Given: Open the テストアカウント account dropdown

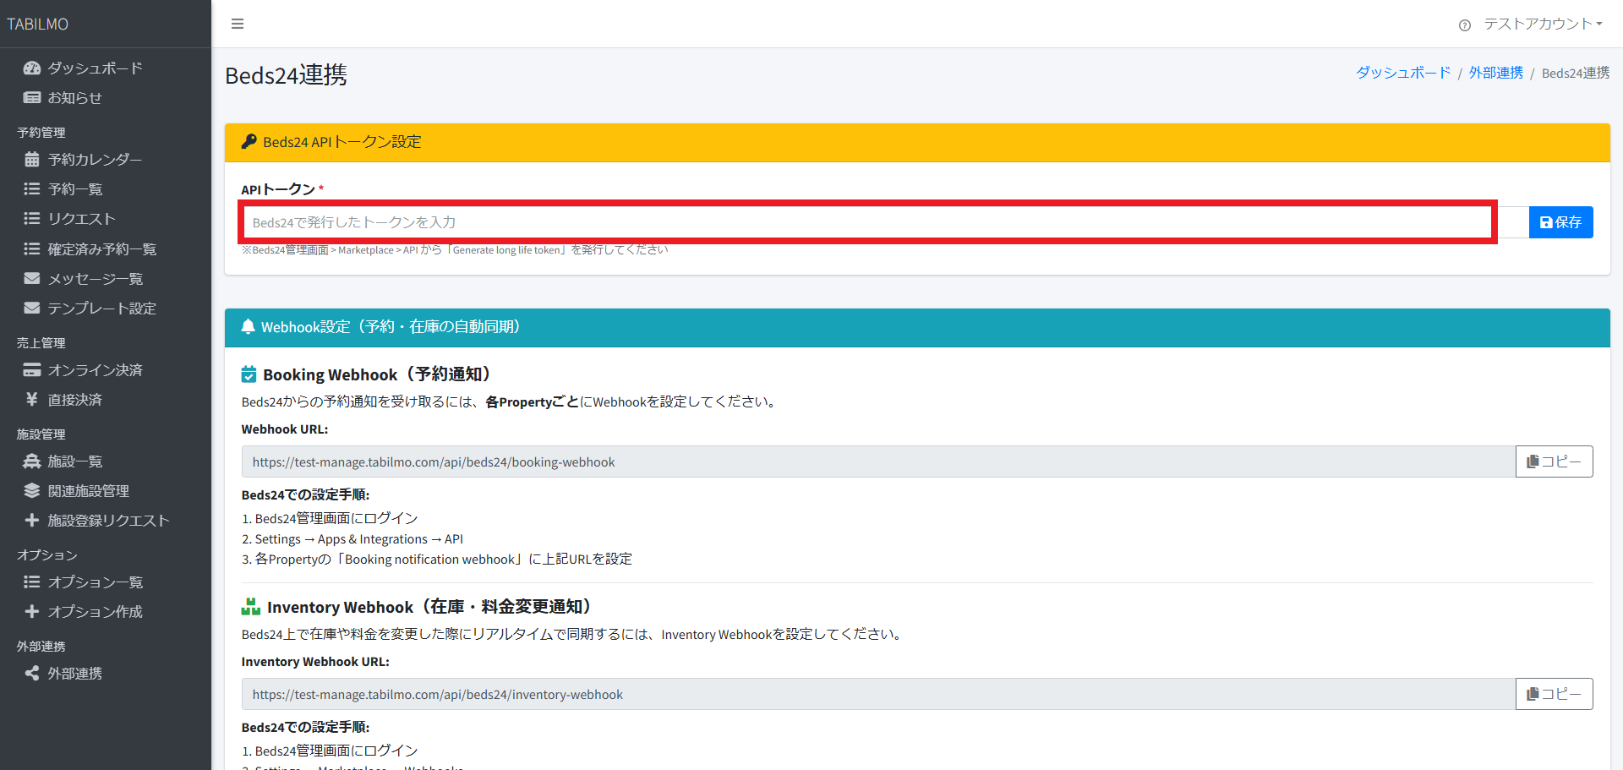Looking at the screenshot, I should pyautogui.click(x=1543, y=24).
